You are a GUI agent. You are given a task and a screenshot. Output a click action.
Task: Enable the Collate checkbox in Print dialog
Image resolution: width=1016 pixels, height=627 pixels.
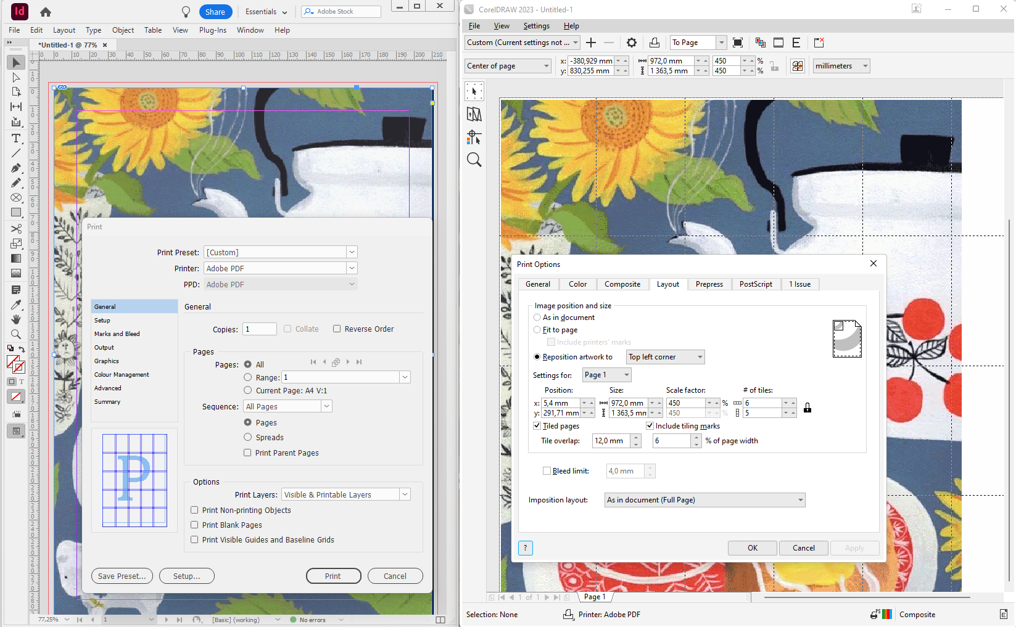(x=287, y=329)
